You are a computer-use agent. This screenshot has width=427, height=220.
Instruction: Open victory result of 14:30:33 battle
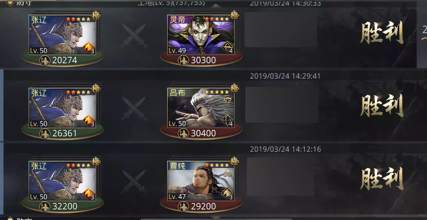click(381, 33)
